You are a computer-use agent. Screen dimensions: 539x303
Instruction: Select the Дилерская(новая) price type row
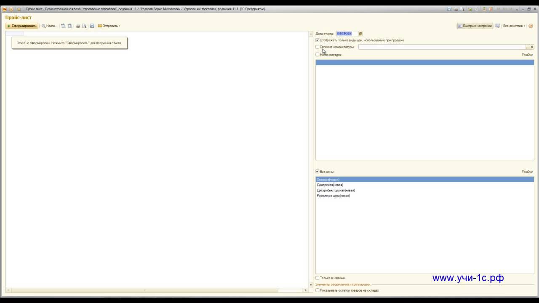coord(425,185)
